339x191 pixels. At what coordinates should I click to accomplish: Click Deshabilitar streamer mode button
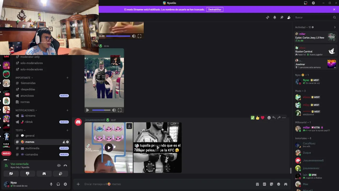tap(215, 10)
